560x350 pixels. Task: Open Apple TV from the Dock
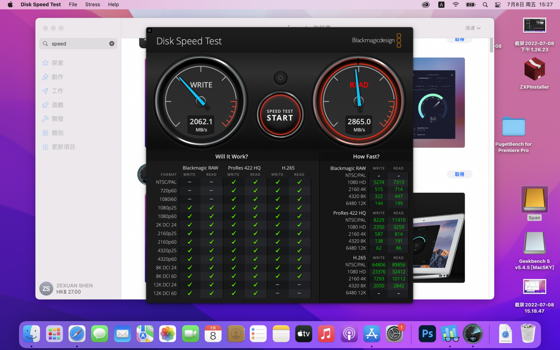click(x=304, y=334)
